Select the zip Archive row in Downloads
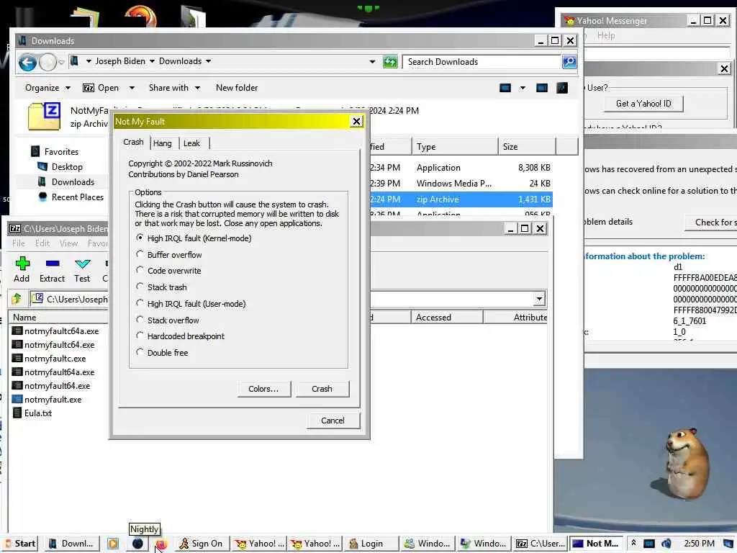 (x=461, y=199)
